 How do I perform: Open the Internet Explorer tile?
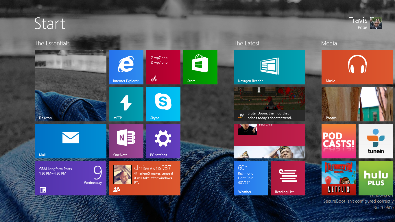126,67
